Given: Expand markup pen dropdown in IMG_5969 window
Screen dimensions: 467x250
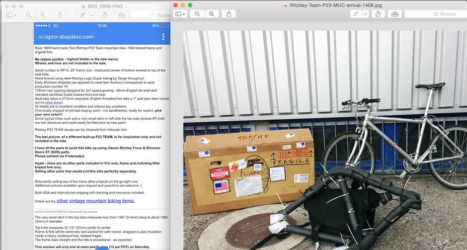Looking at the screenshot, I should click(x=92, y=15).
